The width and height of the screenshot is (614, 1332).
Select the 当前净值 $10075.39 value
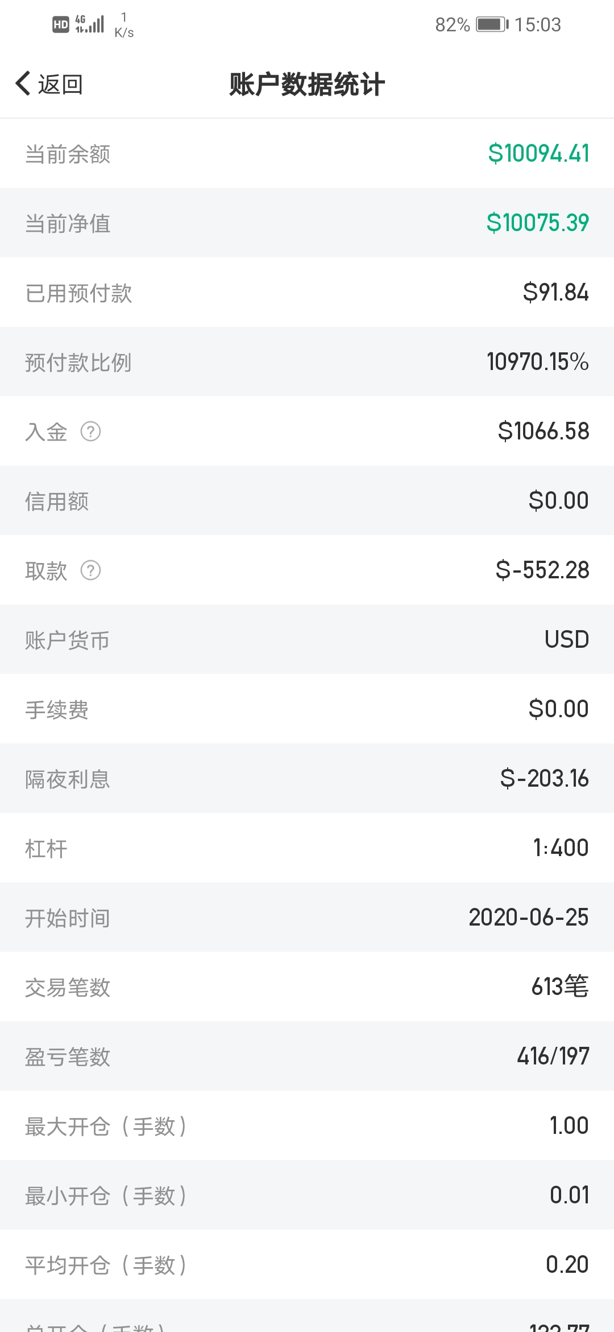click(537, 223)
